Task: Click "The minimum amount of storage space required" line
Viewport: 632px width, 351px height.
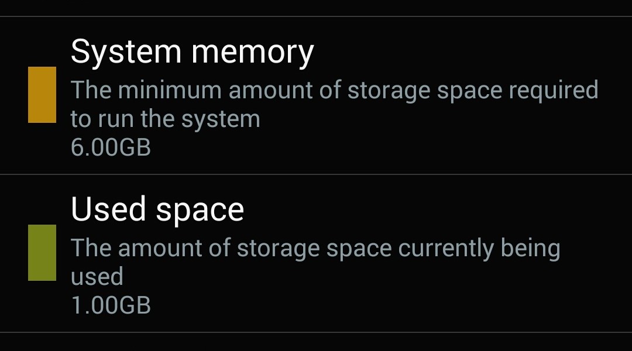Action: point(334,91)
